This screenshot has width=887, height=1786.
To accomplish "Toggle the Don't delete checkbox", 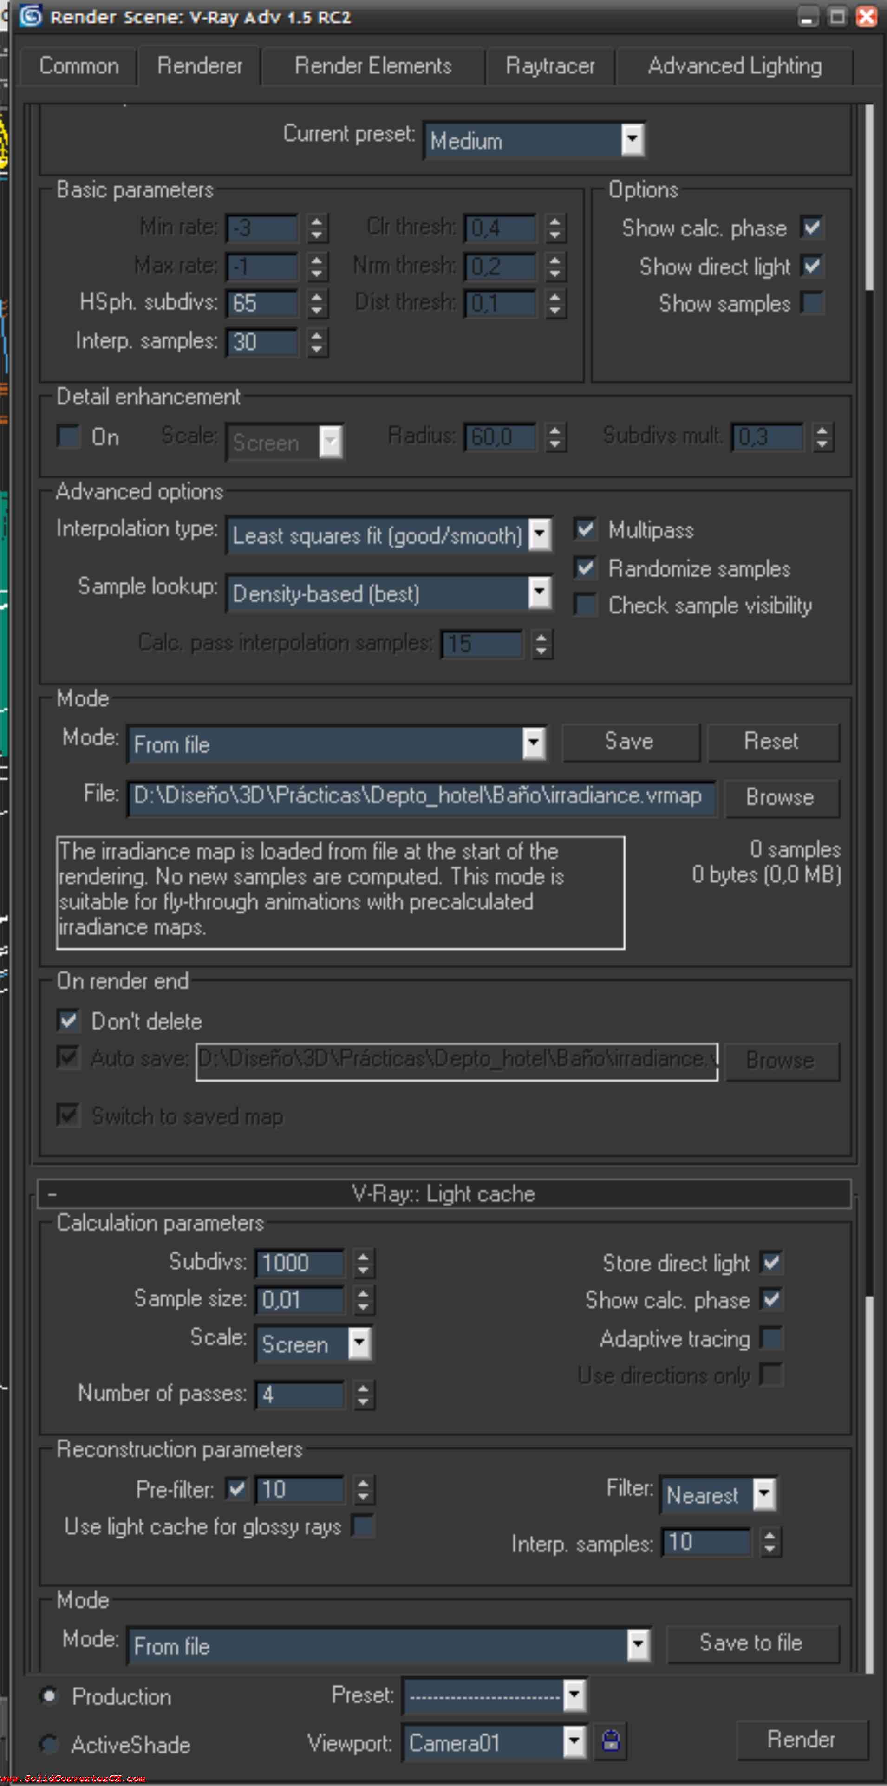I will click(69, 1021).
